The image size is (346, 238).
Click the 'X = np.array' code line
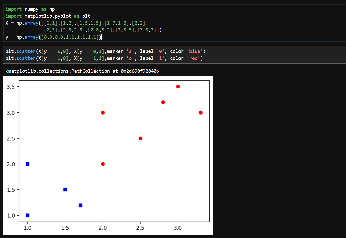(77, 23)
